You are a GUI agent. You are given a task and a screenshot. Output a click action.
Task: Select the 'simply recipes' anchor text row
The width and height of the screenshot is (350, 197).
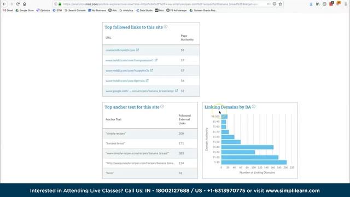click(150, 134)
